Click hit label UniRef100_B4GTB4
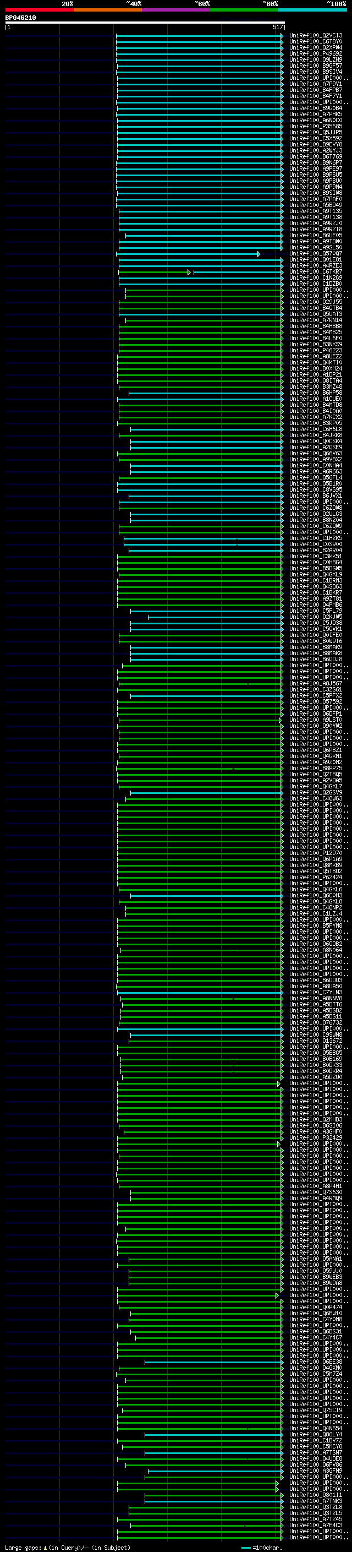The image size is (352, 1552). click(316, 308)
